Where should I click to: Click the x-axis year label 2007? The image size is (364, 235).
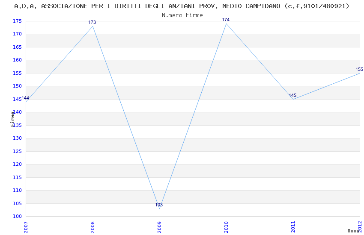point(26,227)
